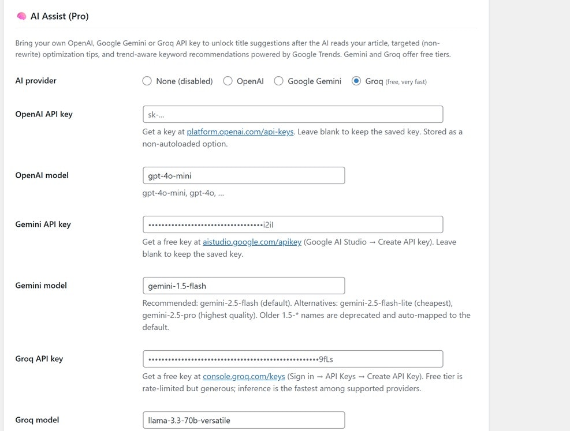Open the platform.openai.com/api-keys link
This screenshot has height=431, width=570.
pyautogui.click(x=240, y=132)
